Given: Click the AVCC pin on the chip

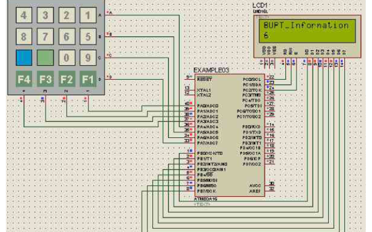Looking at the screenshot, I should 255,186.
